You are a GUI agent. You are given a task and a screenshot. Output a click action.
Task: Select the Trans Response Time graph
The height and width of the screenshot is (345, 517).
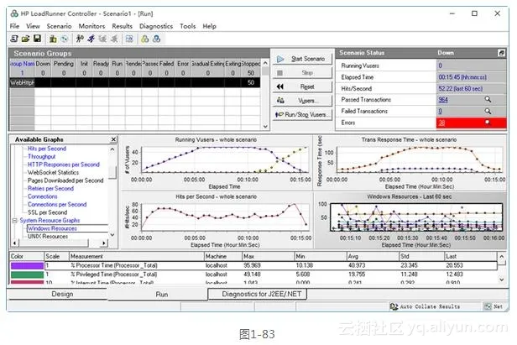point(410,162)
